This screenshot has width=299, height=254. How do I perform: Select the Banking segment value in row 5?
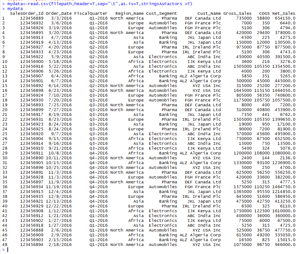point(168,37)
